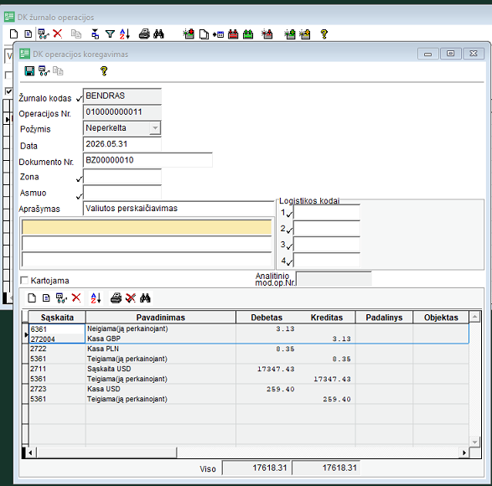Open the Požymis dropdown showing Neperkelta

point(155,128)
